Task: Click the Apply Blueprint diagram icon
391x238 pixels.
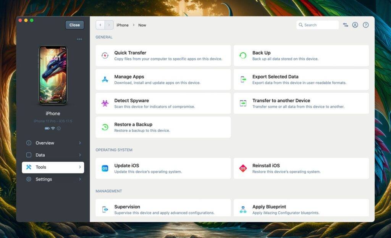Action: pos(243,209)
